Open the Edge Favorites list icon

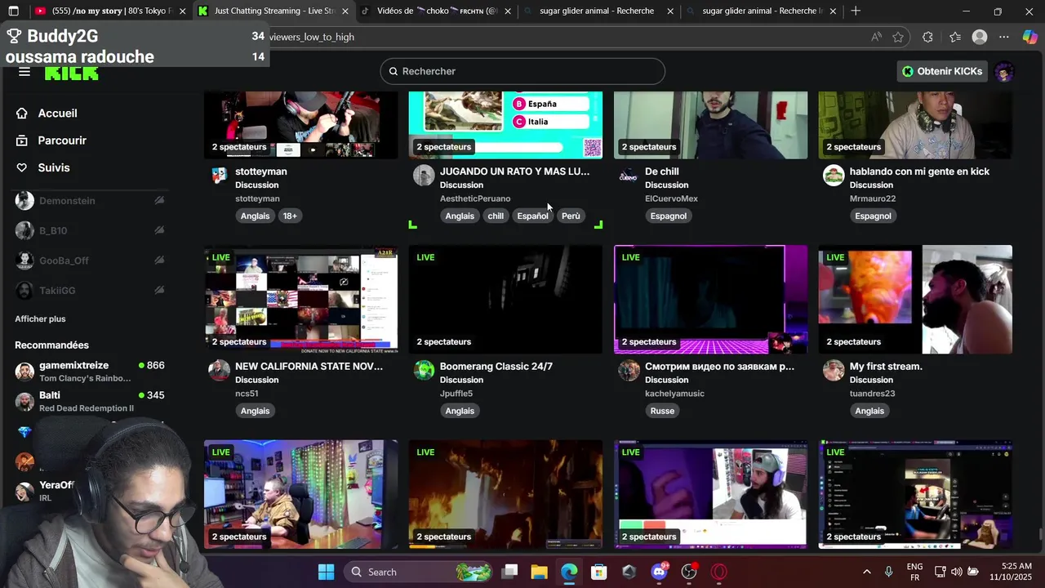[955, 37]
